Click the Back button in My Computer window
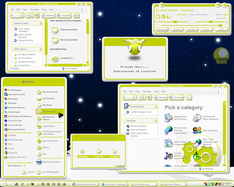Screen dimensions: 234x187 (16, 15)
